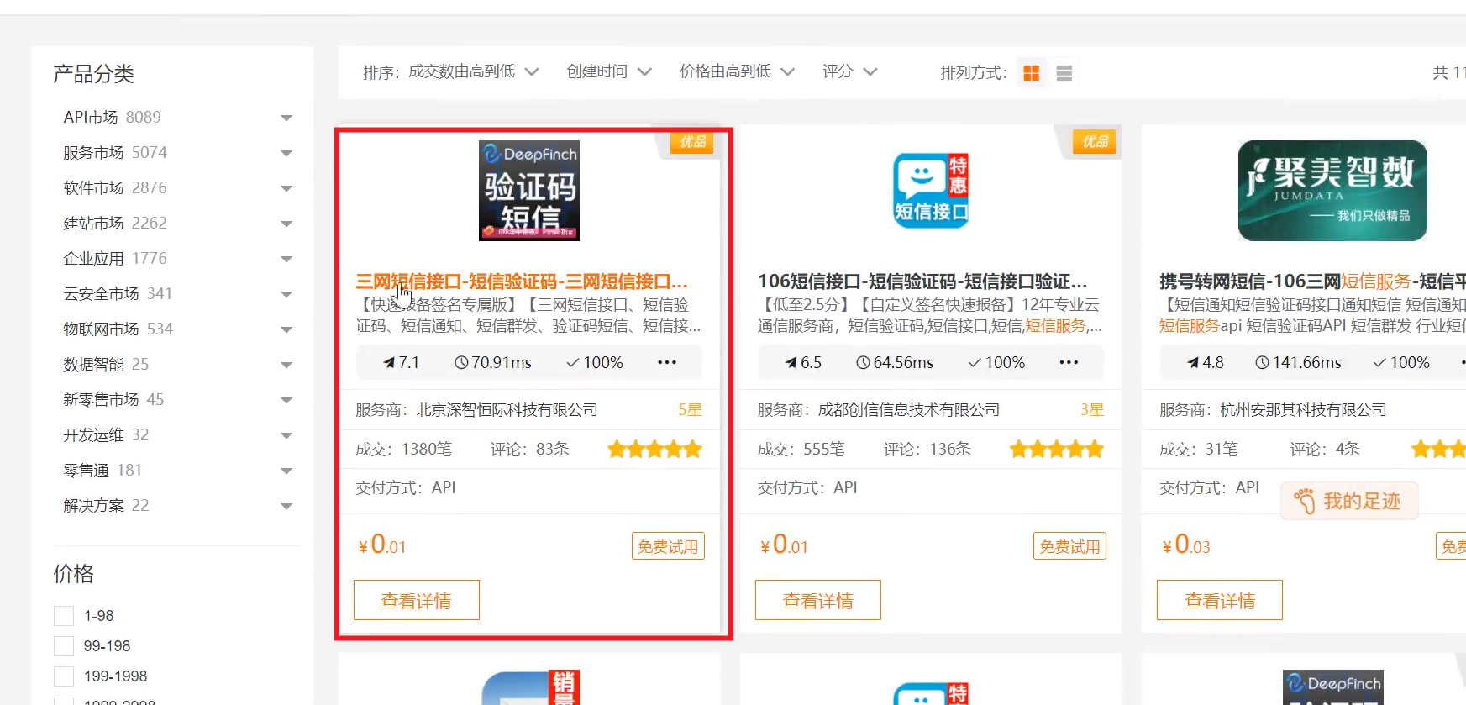Image resolution: width=1466 pixels, height=705 pixels.
Task: Open 评分 sort dropdown
Action: pyautogui.click(x=850, y=72)
